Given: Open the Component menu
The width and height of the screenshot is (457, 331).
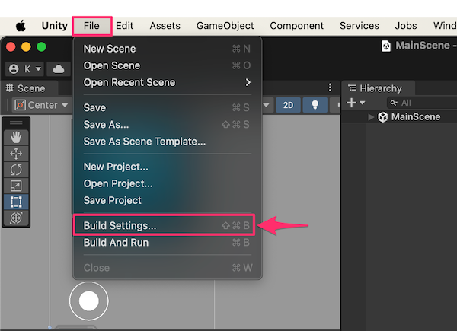Looking at the screenshot, I should tap(296, 26).
